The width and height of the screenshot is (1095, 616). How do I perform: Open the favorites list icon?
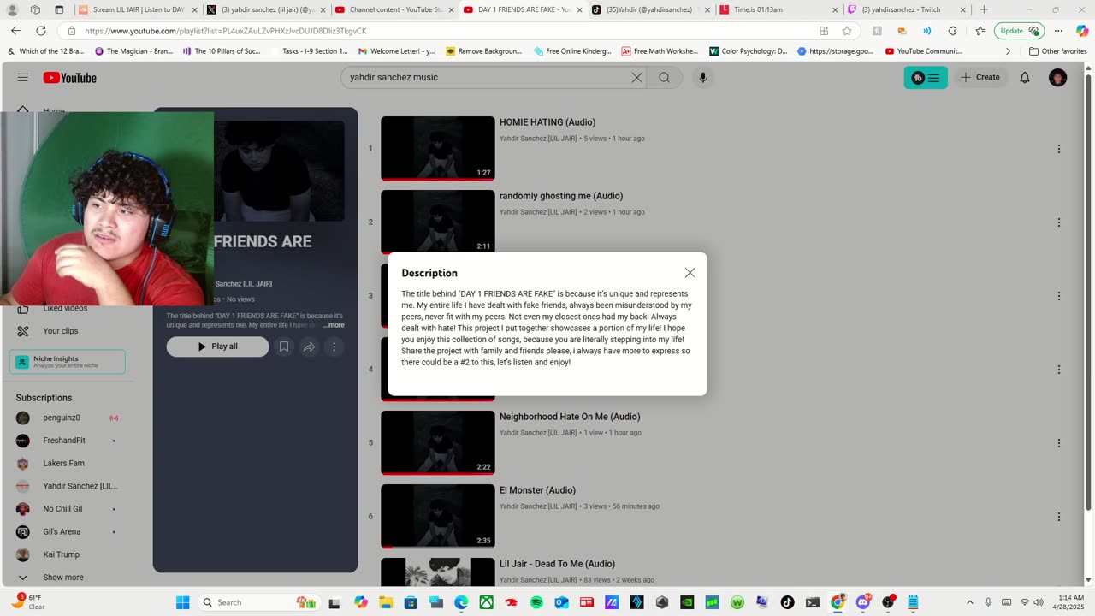click(x=980, y=31)
